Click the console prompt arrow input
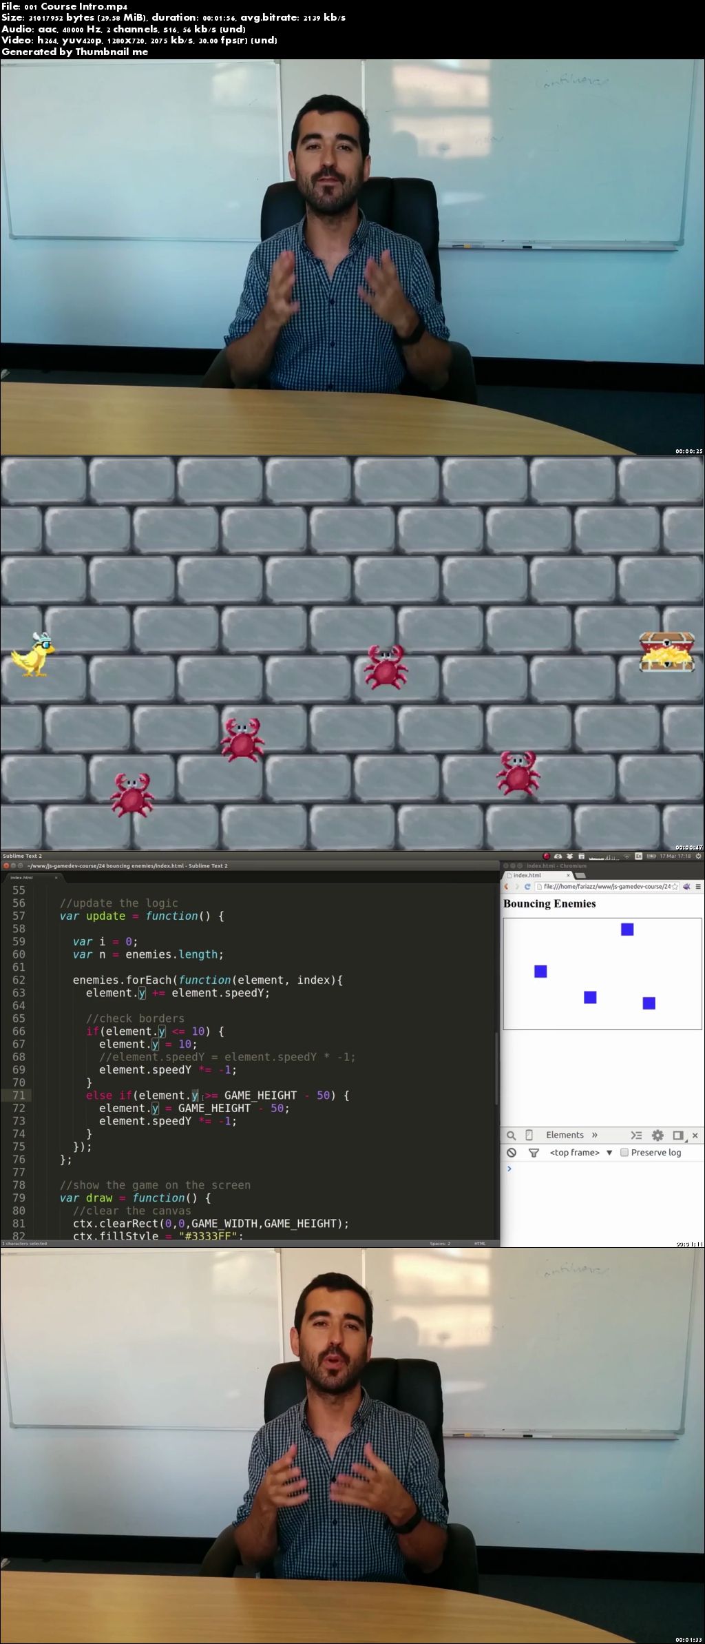 509,1169
